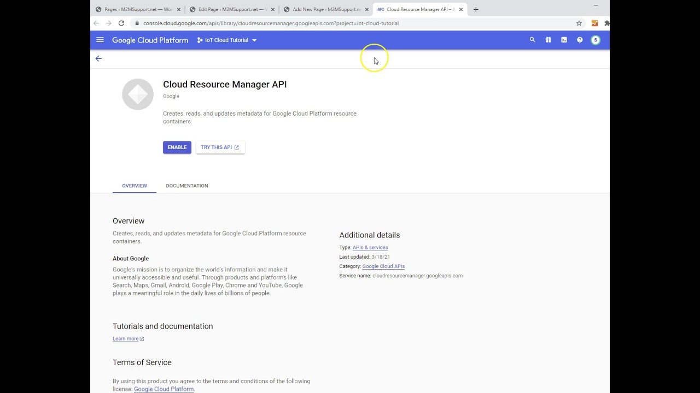Click the Google Cloud Platform logo

coord(150,40)
